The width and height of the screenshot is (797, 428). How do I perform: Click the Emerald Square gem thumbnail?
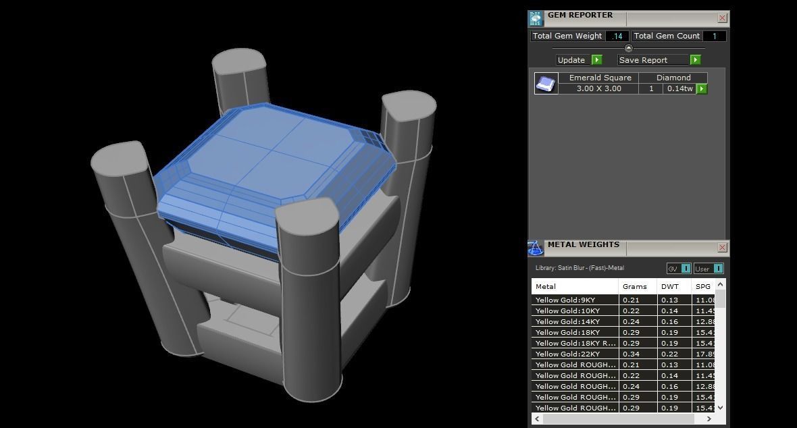coord(546,83)
